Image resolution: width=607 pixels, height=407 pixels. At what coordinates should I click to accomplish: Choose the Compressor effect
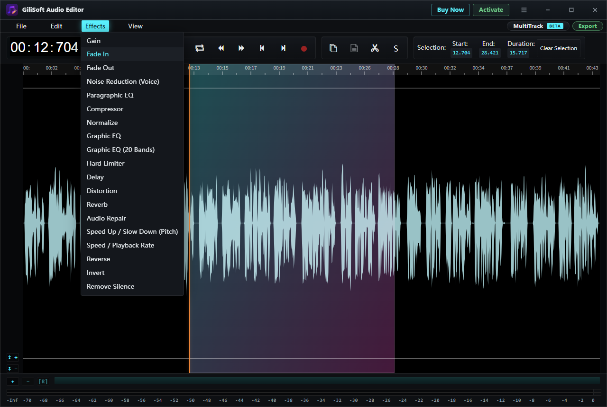pos(132,109)
